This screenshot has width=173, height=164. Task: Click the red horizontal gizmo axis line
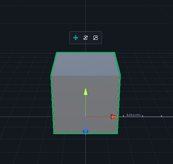coord(98,117)
